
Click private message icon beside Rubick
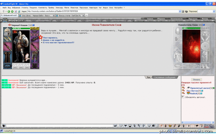pos(183,93)
